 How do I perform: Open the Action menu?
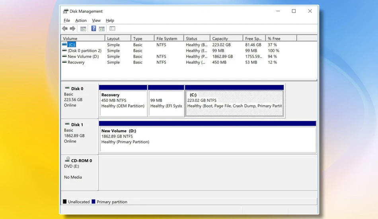click(81, 20)
